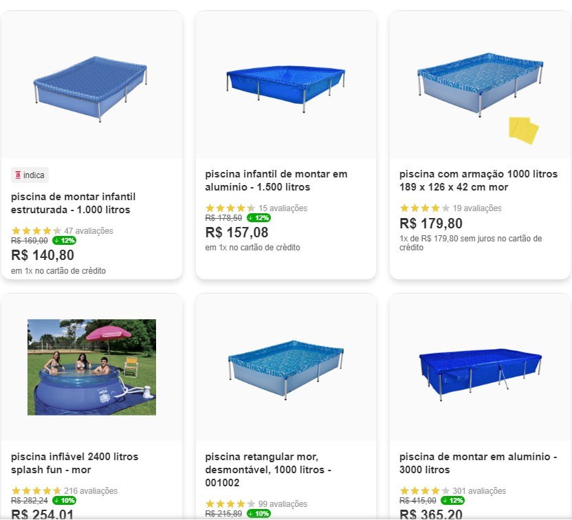View the '47 avaliações' reviews link
572x520 pixels.
click(x=89, y=231)
